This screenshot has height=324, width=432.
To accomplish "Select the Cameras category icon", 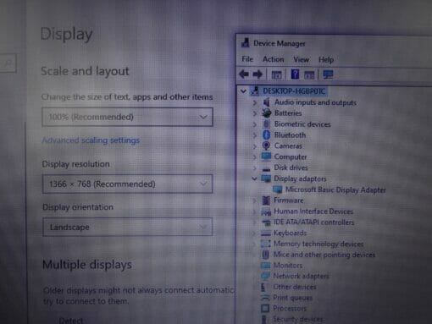I will (x=266, y=146).
